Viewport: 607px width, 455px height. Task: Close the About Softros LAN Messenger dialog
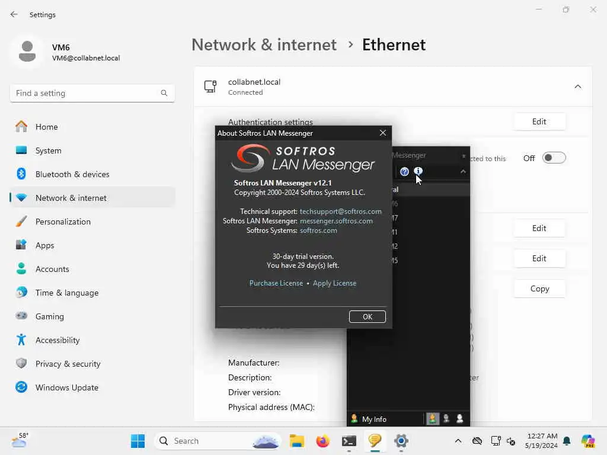(x=383, y=133)
